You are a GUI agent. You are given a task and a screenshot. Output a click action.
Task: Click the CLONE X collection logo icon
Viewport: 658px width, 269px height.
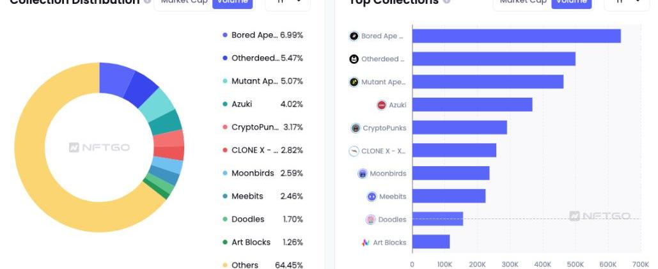pos(354,151)
